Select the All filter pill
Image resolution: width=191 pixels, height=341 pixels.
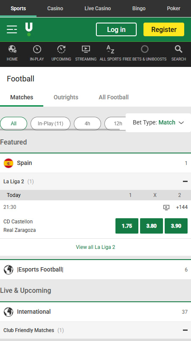point(14,124)
